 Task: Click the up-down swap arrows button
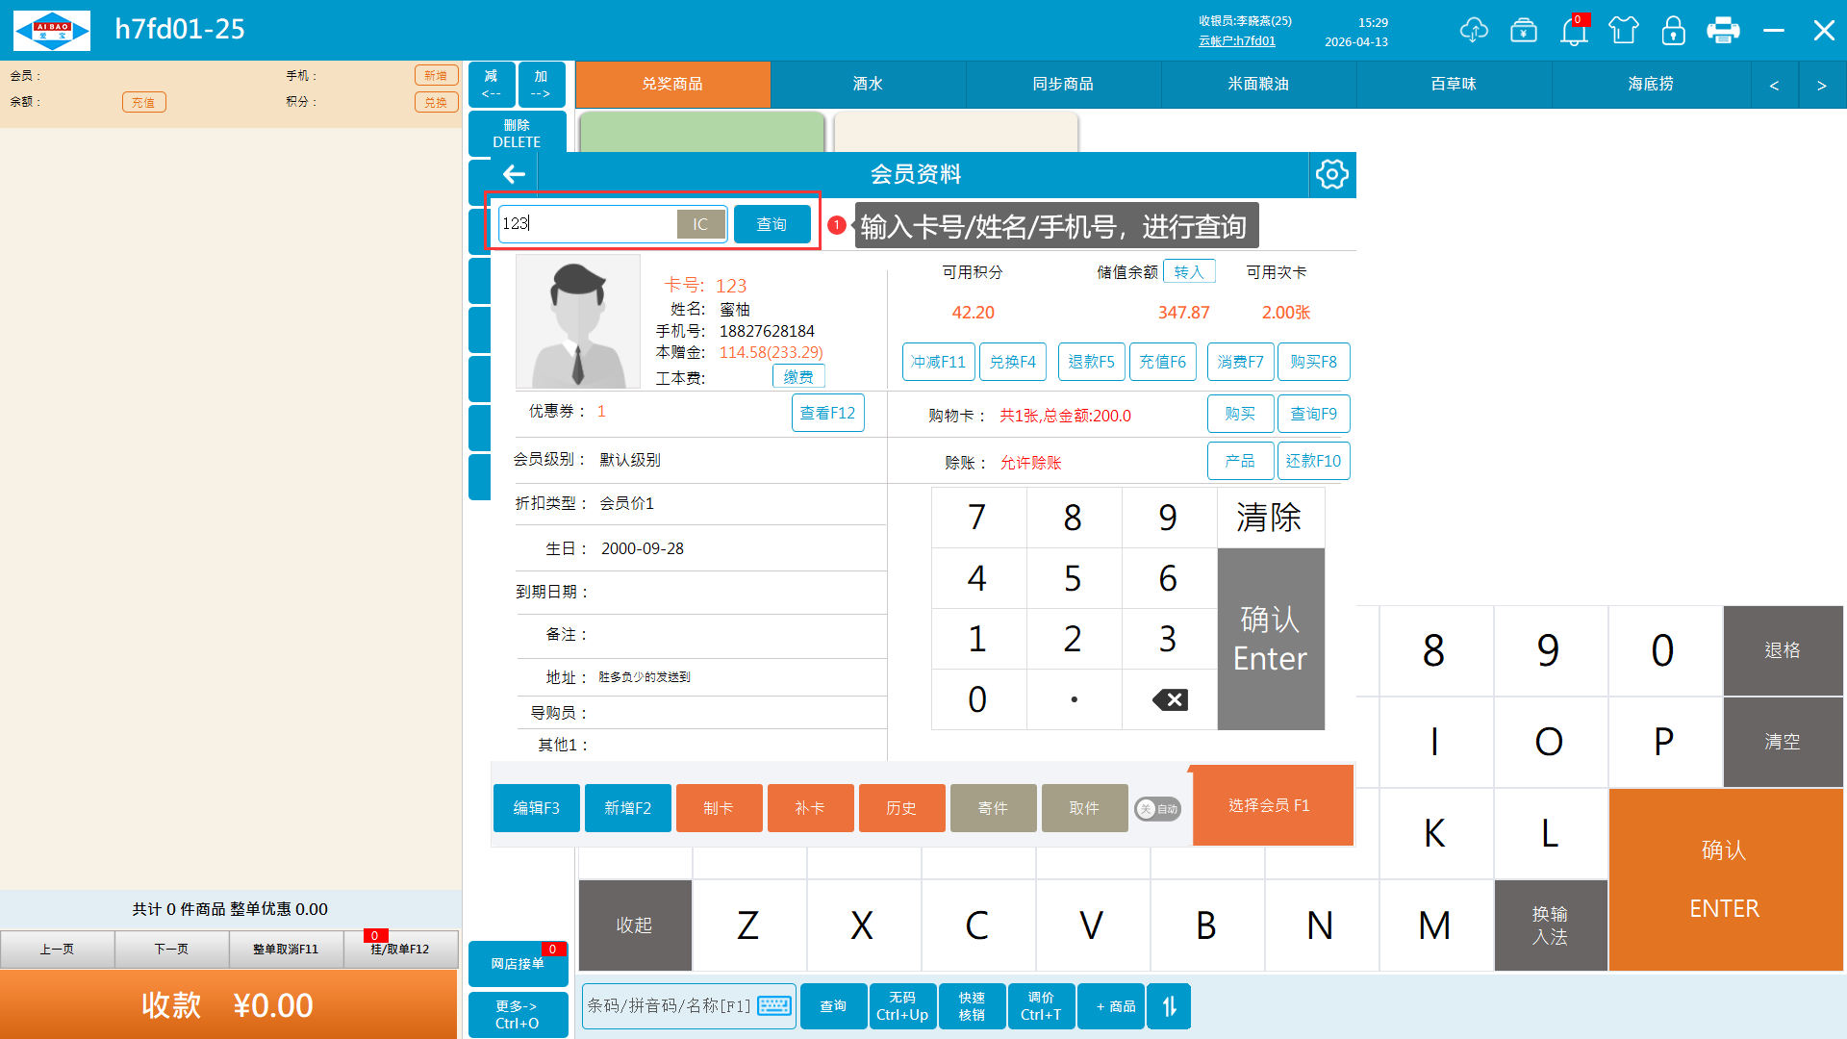tap(1169, 1006)
